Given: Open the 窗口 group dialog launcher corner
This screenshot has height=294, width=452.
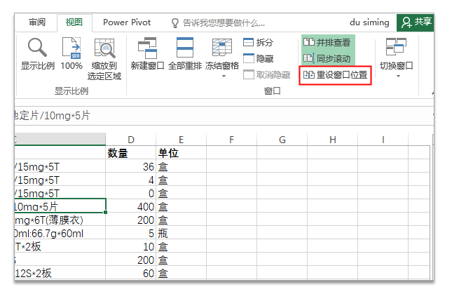Looking at the screenshot, I should click(432, 93).
